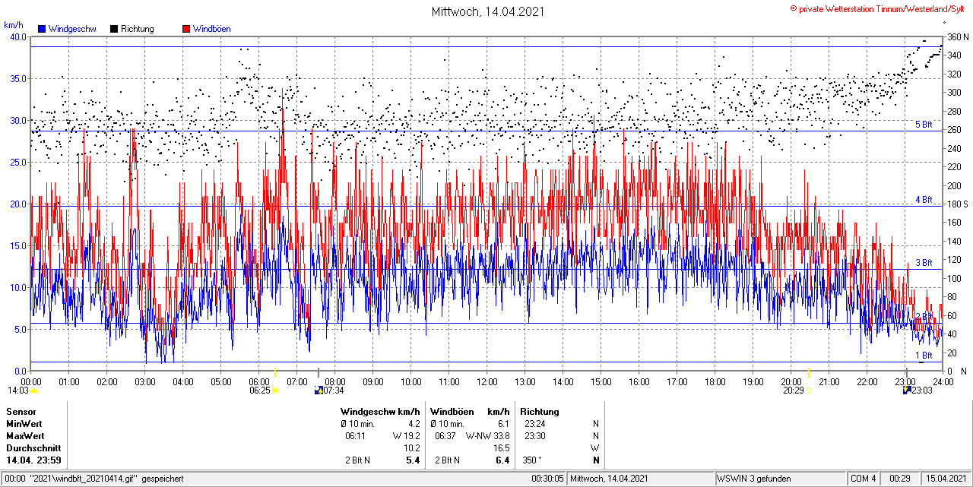This screenshot has height=487, width=973.
Task: Click the W 19.2 max wind speed value
Action: [x=406, y=435]
